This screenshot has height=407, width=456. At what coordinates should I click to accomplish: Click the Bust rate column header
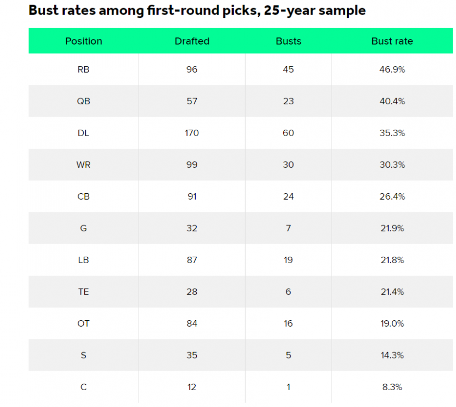pyautogui.click(x=392, y=41)
